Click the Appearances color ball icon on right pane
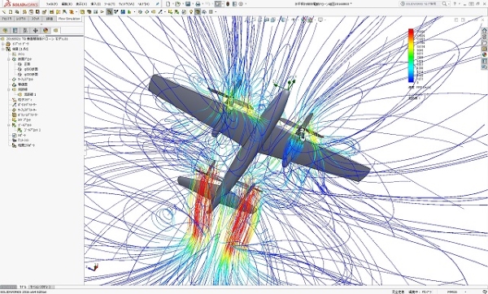 485,54
